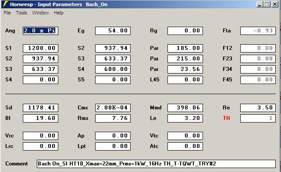Open the Tools menu

21,13
